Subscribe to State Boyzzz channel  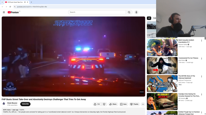click(x=25, y=104)
